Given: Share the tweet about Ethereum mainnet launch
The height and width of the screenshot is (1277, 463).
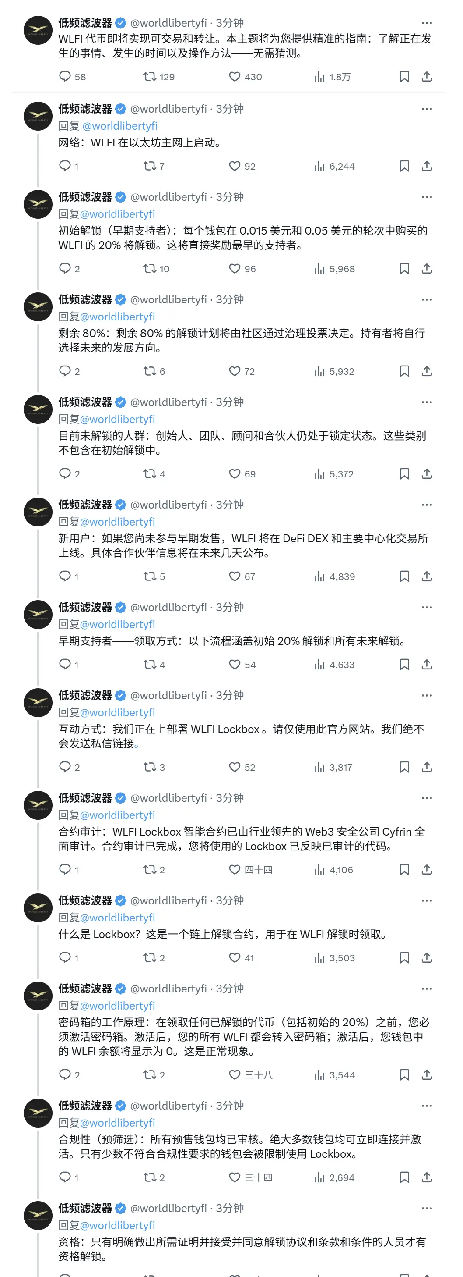Looking at the screenshot, I should coord(427,166).
